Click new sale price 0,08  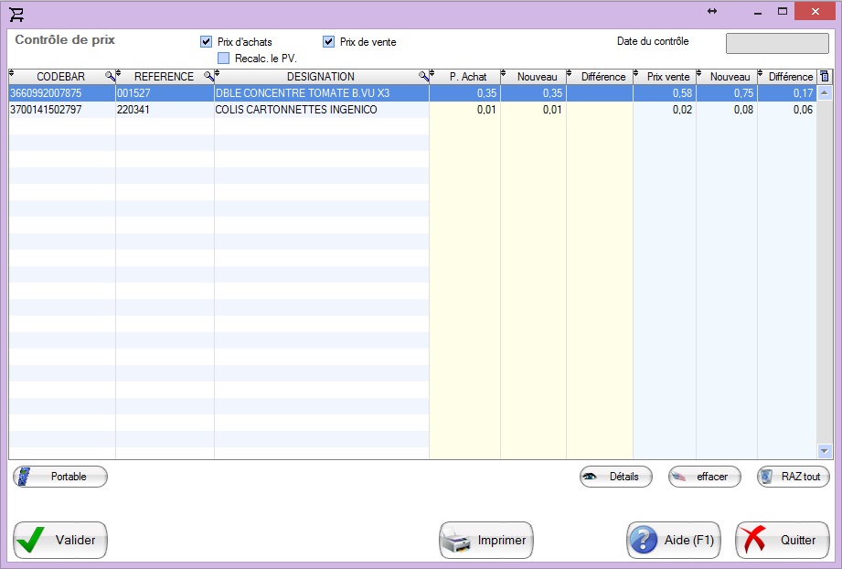(x=727, y=110)
